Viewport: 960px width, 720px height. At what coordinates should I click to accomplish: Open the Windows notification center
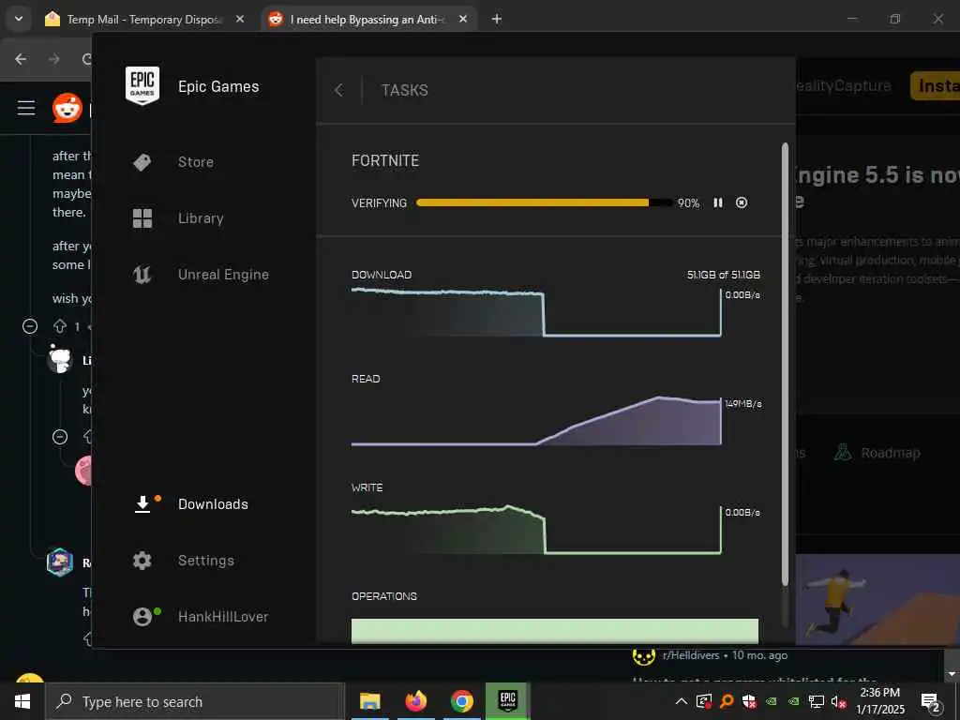[931, 702]
